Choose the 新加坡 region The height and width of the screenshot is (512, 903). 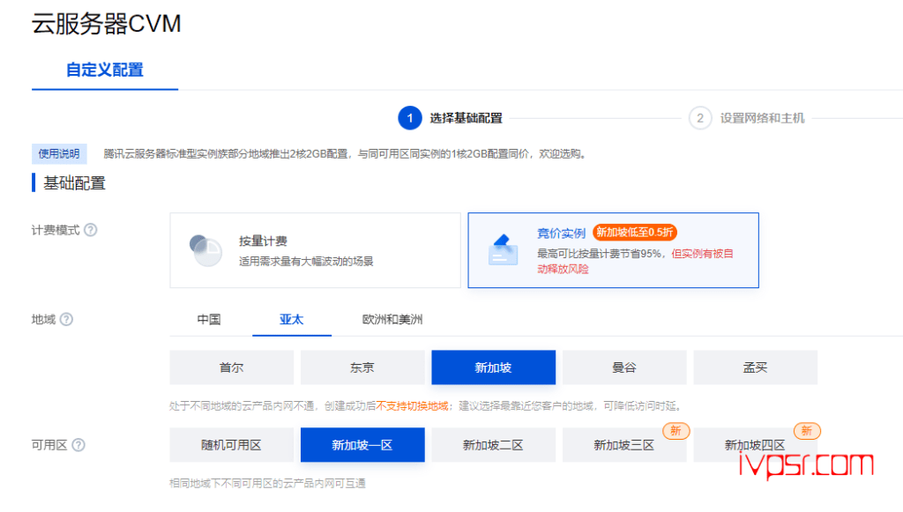[x=494, y=367]
